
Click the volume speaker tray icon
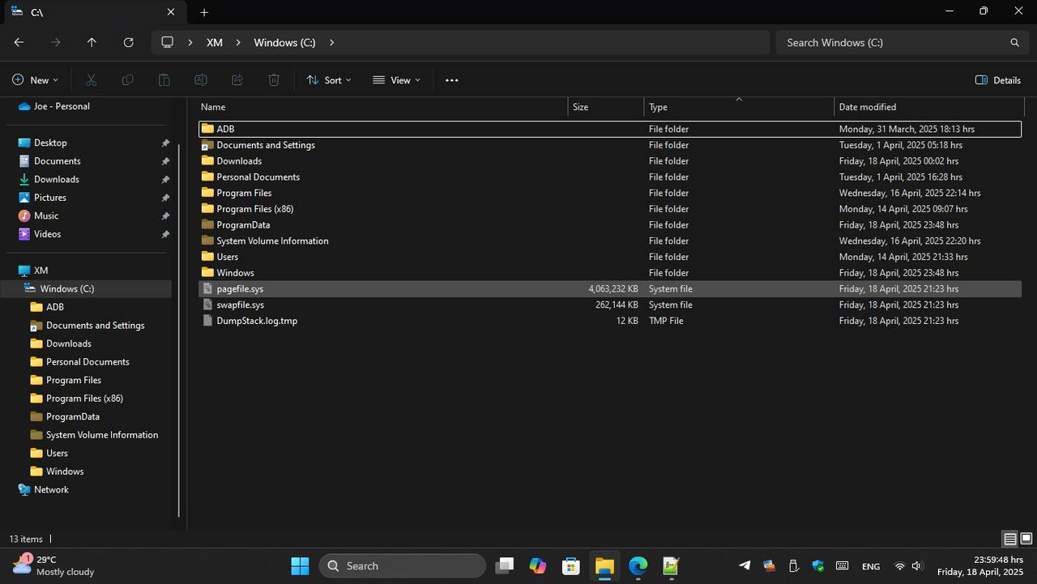point(917,566)
